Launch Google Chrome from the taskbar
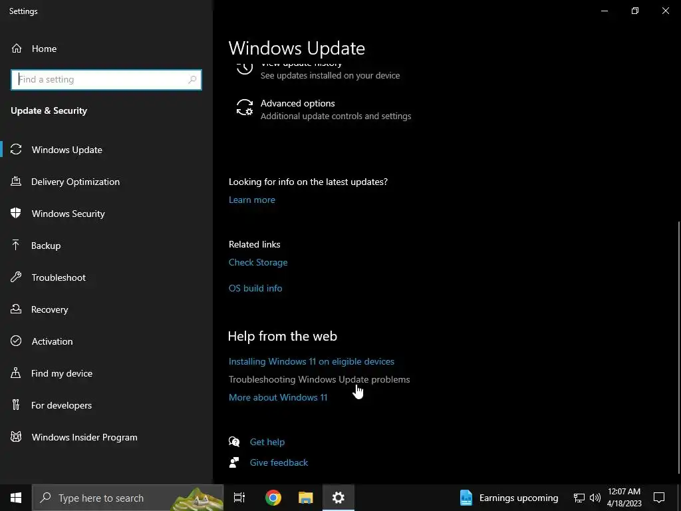The image size is (681, 511). 273,498
